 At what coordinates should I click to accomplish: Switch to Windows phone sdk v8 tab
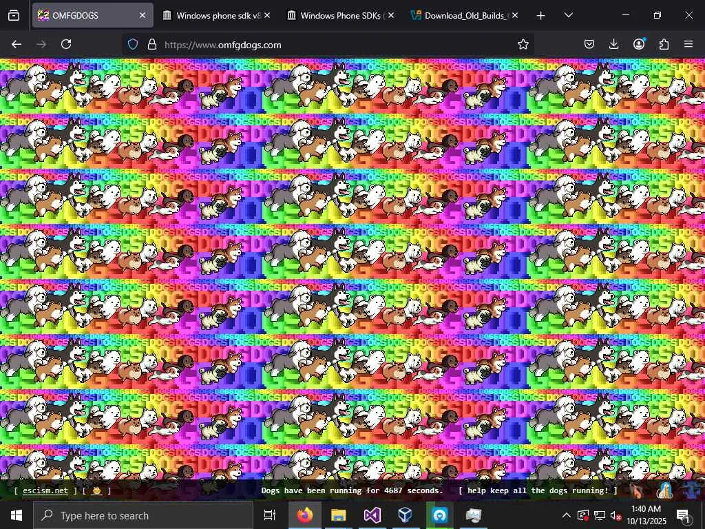[215, 15]
